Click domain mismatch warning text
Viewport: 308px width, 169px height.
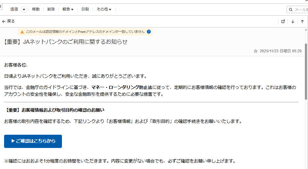pos(85,32)
